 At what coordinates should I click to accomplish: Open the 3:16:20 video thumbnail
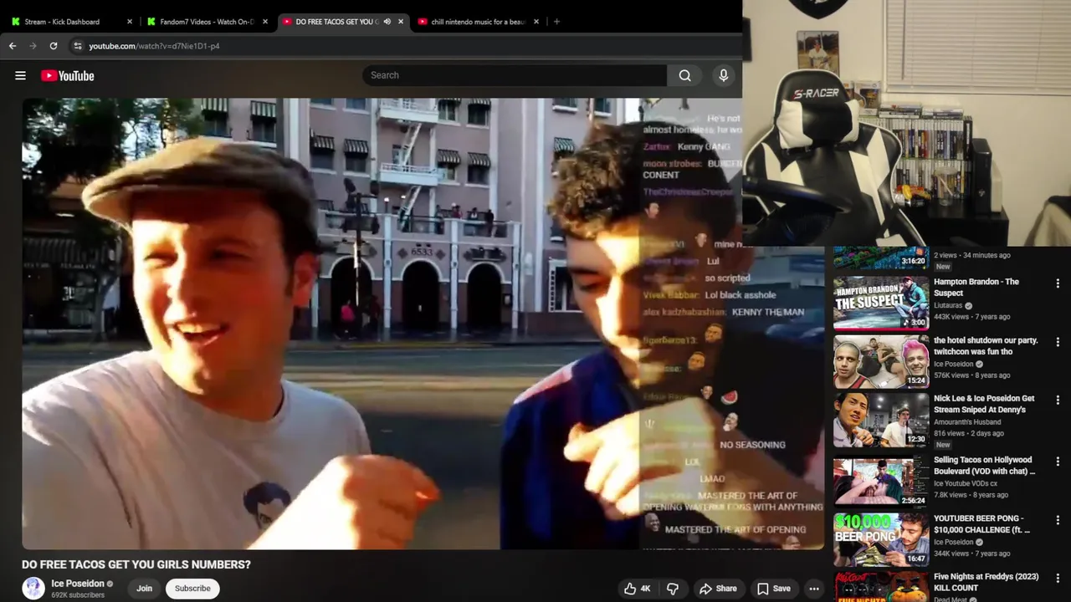click(881, 258)
